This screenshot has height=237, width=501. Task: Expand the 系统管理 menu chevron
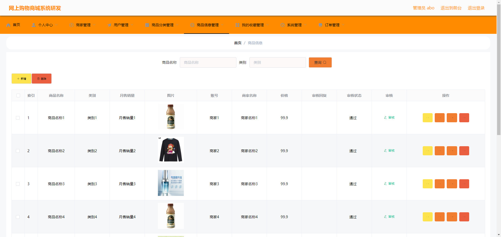click(305, 25)
